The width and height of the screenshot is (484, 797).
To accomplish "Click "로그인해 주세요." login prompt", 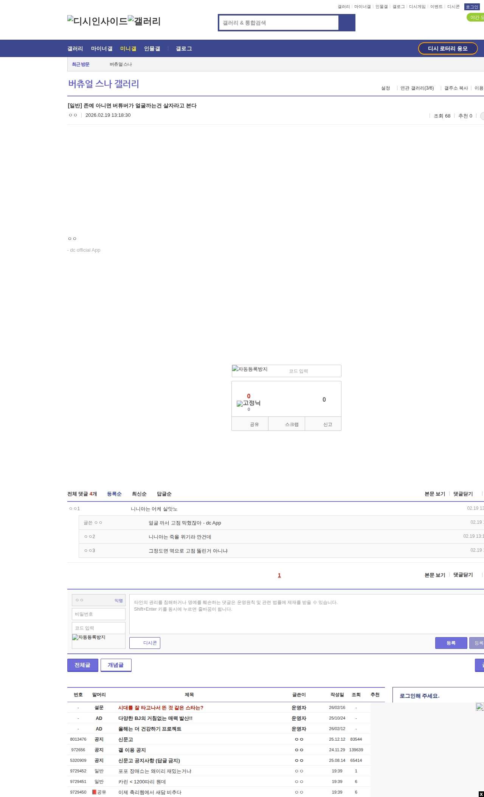I will pos(419,696).
